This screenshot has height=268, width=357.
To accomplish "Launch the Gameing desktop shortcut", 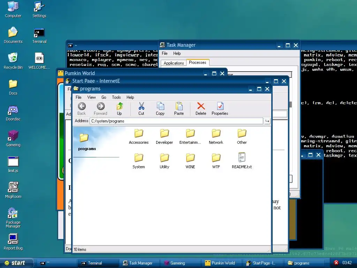I will (x=13, y=138).
